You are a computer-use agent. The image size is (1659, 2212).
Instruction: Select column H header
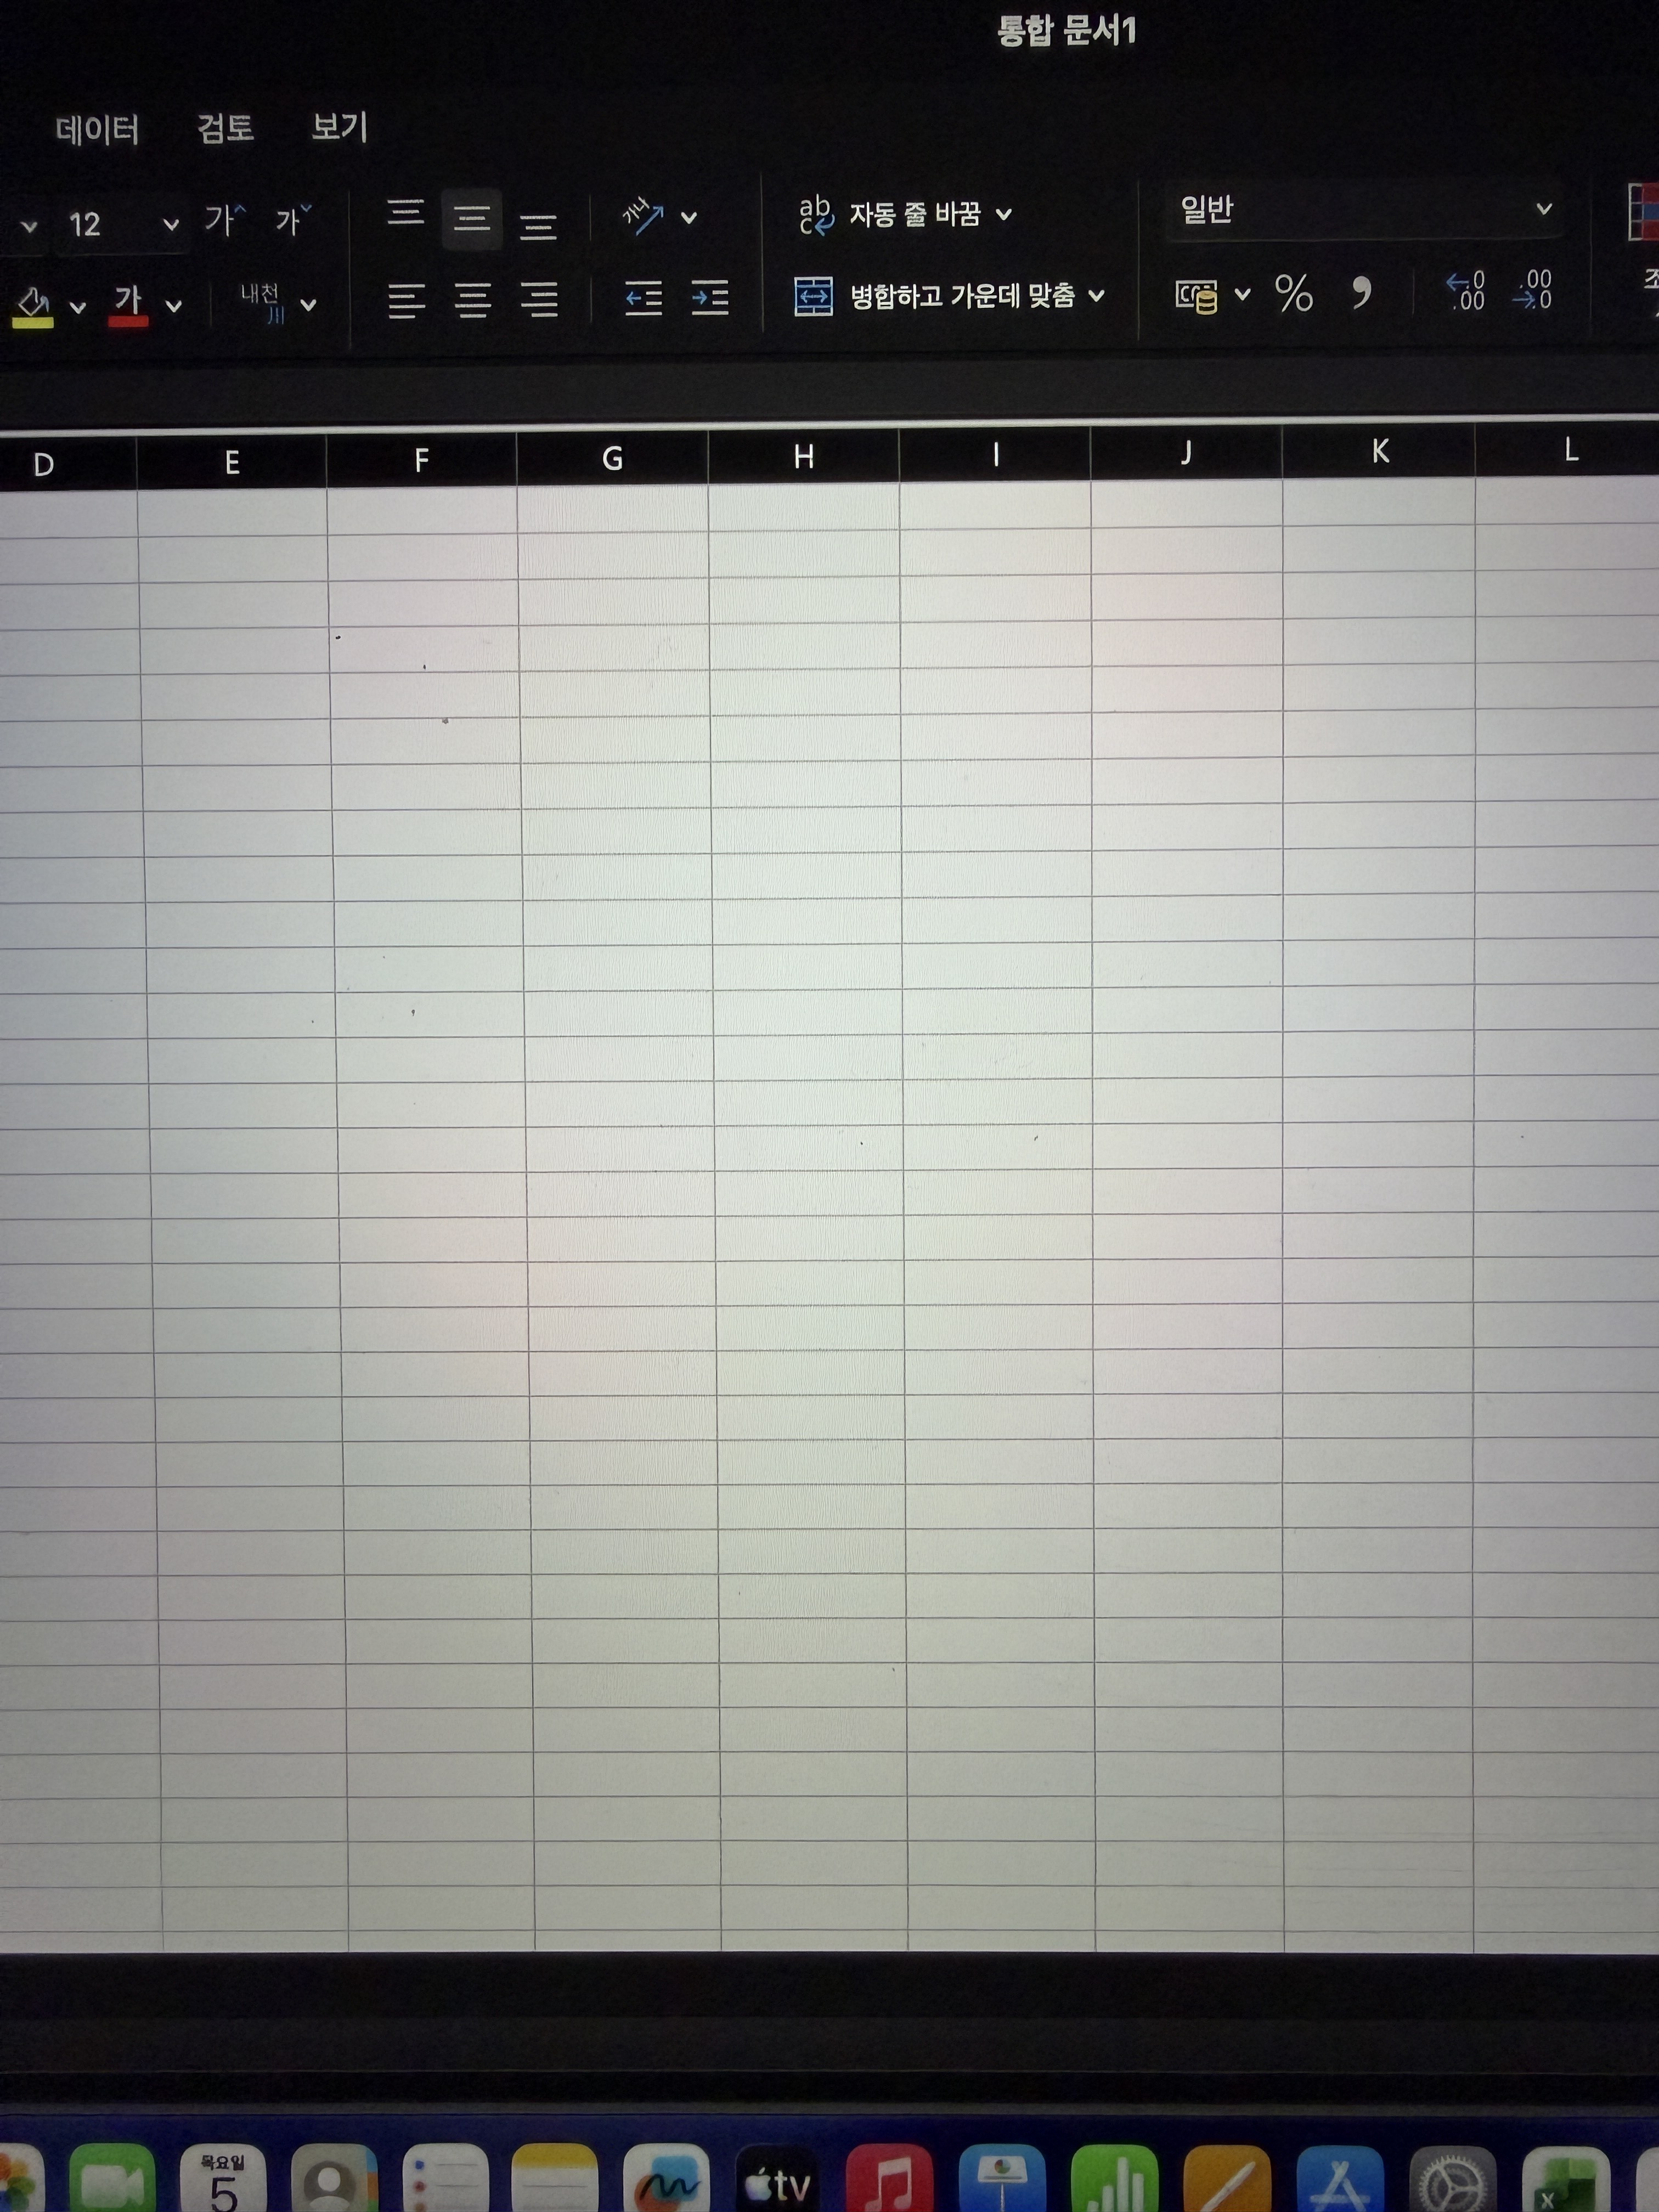tap(803, 457)
